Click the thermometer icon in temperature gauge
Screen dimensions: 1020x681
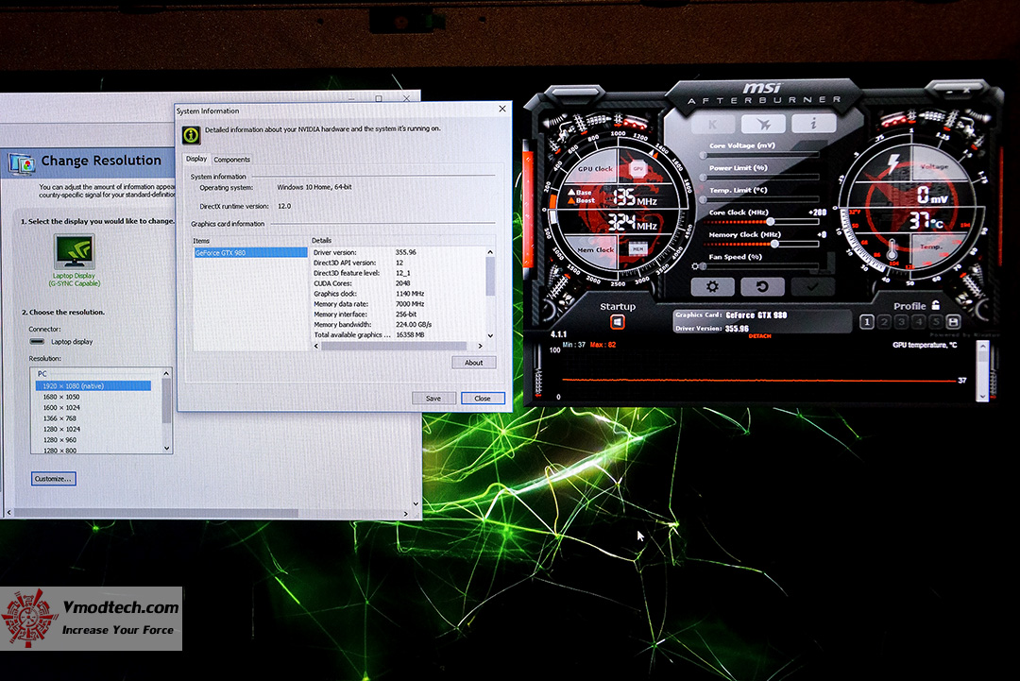[x=892, y=249]
